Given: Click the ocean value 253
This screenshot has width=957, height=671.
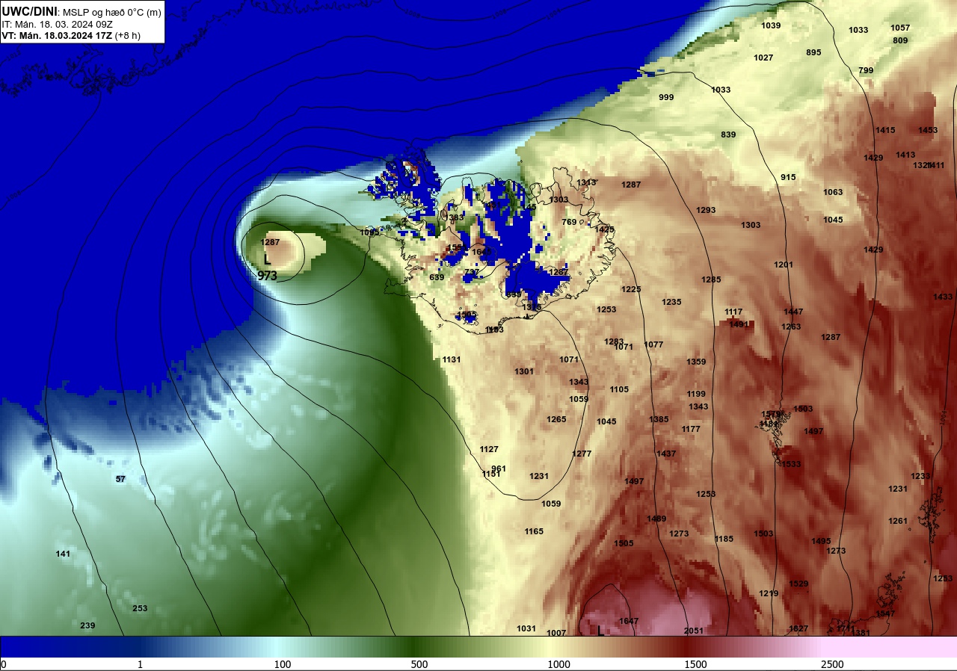Looking at the screenshot, I should (x=140, y=608).
